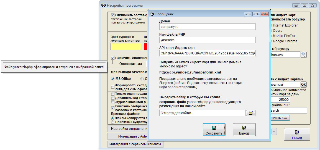Close the Настройки программы window

click(x=313, y=5)
